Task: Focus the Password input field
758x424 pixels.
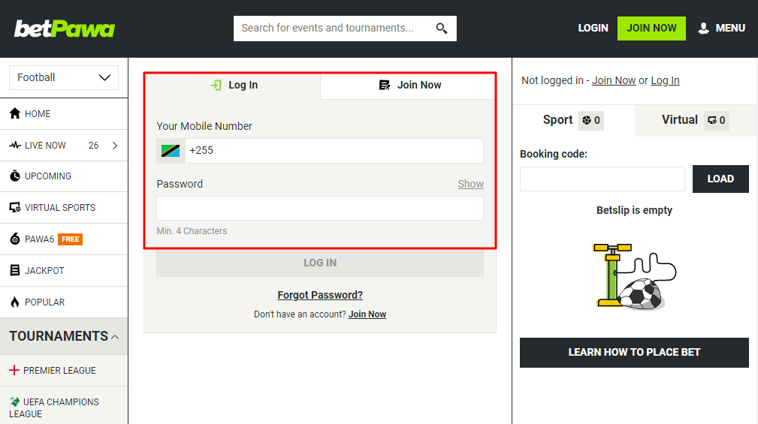Action: coord(320,208)
